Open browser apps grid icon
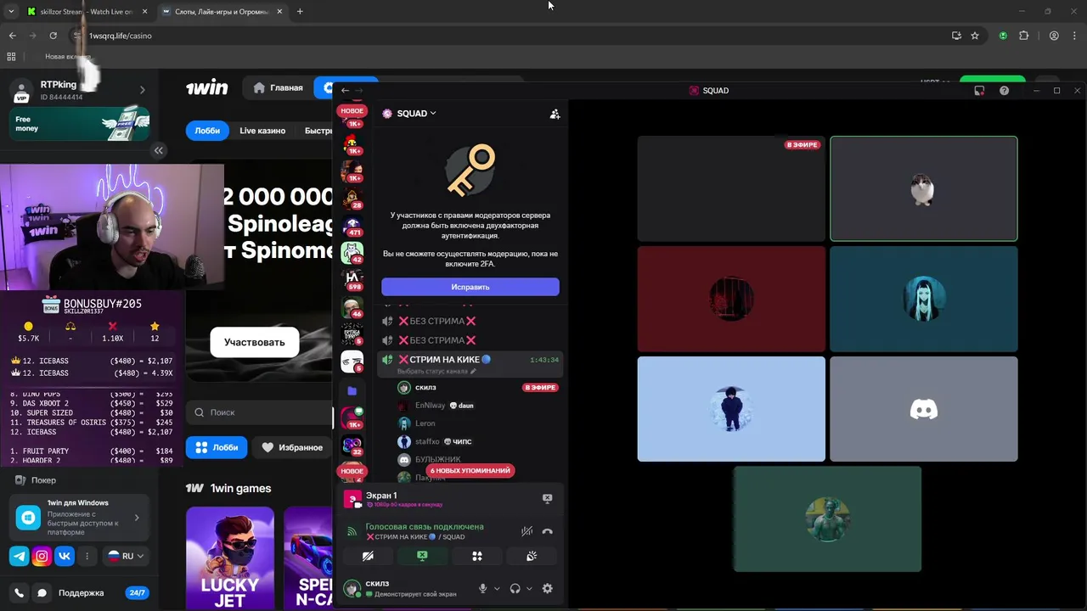 tap(11, 57)
